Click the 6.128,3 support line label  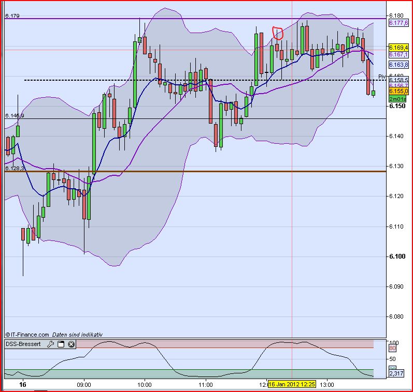15,168
